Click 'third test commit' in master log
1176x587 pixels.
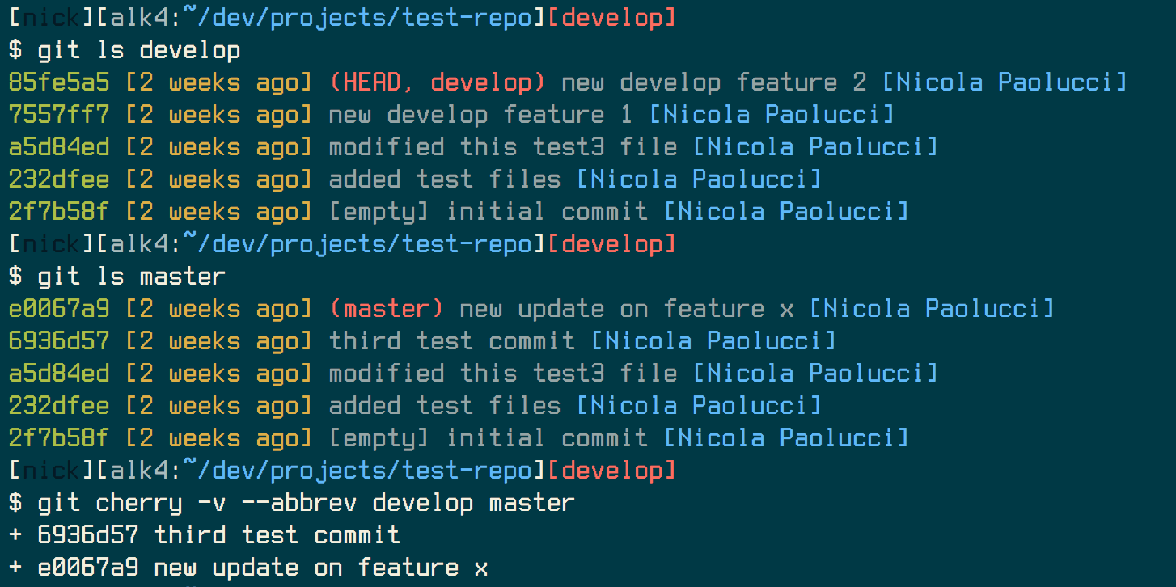coord(451,341)
